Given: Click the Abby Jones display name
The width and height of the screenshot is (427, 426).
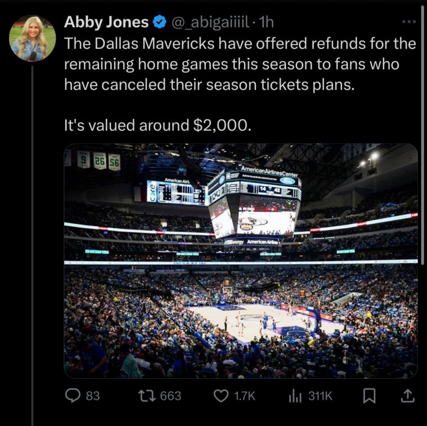Looking at the screenshot, I should pos(106,22).
